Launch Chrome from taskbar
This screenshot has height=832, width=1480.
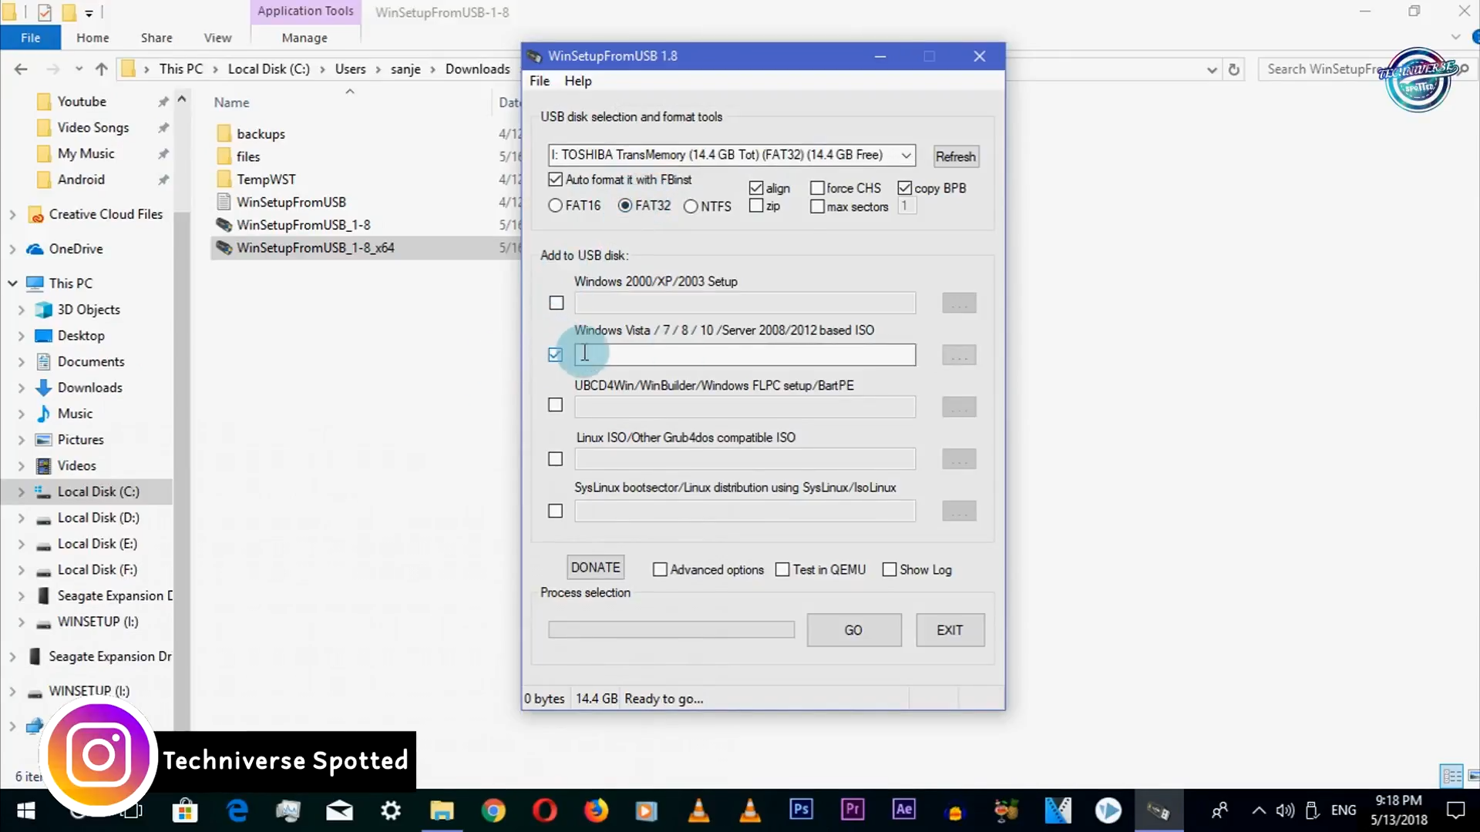[493, 810]
